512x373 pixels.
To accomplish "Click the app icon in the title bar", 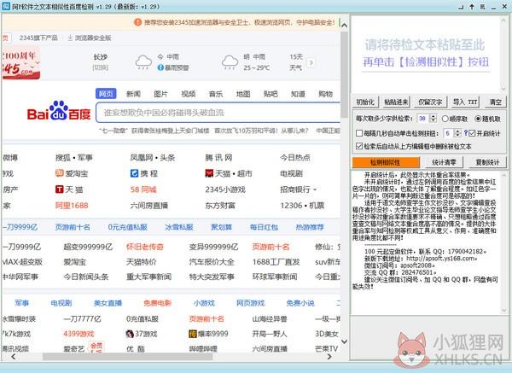I will coord(6,6).
